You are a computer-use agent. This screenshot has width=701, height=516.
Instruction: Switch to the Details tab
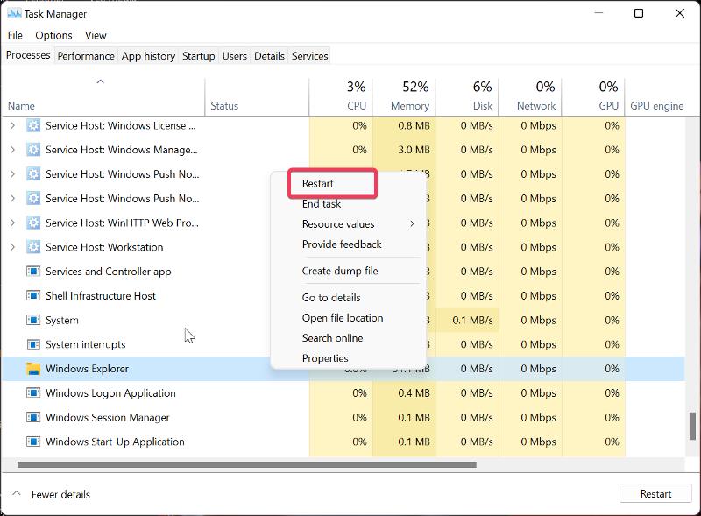click(269, 56)
